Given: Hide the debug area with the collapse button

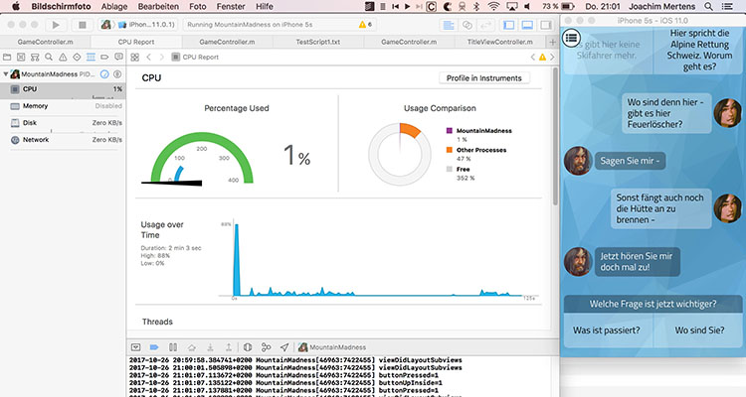Looking at the screenshot, I should pos(135,347).
